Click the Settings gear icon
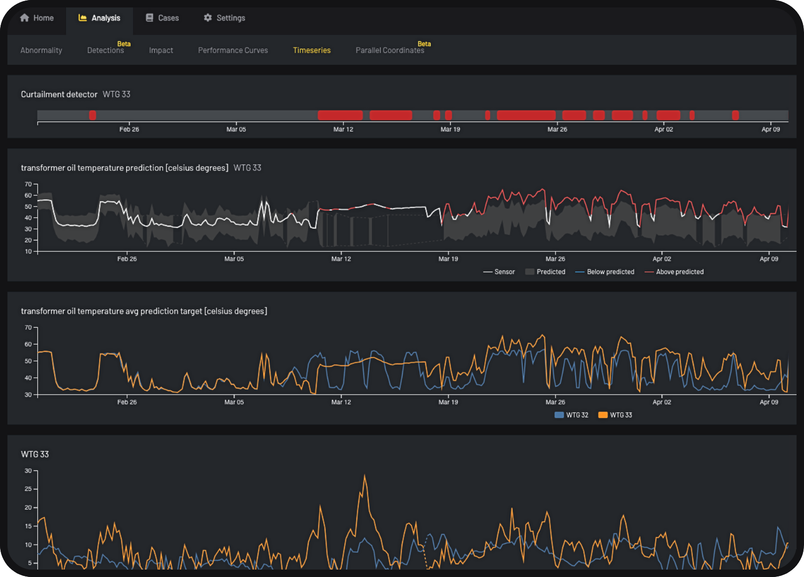This screenshot has width=804, height=577. [x=207, y=18]
